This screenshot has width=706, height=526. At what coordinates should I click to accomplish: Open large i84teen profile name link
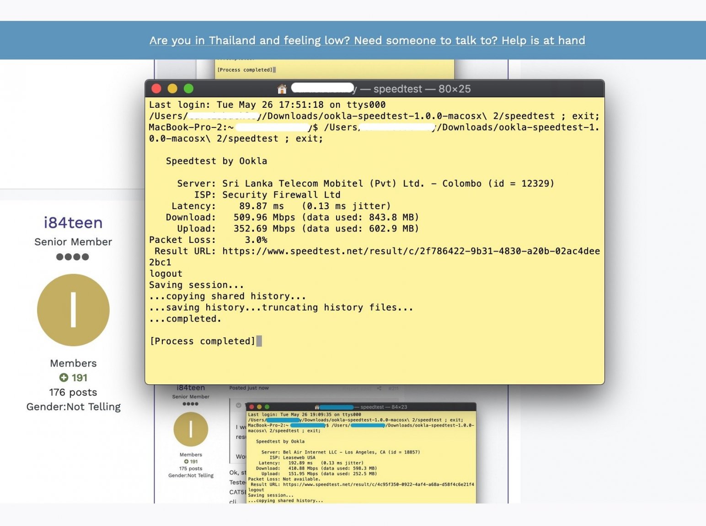click(x=73, y=223)
